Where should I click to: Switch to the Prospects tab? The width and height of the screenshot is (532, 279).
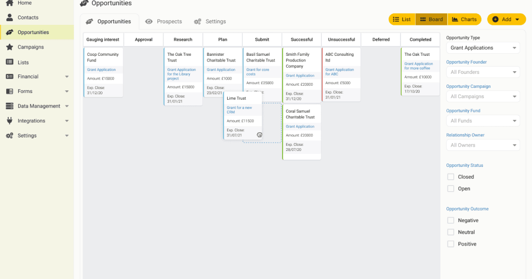(x=164, y=21)
